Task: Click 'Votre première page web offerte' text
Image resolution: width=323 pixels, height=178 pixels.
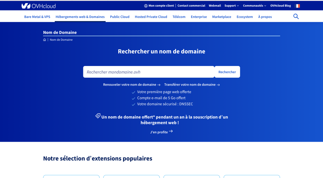Action: [164, 92]
